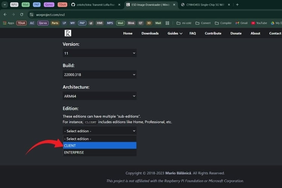The height and width of the screenshot is (188, 282).
Task: Open the purple Qorvo tab group
Action: click(49, 5)
